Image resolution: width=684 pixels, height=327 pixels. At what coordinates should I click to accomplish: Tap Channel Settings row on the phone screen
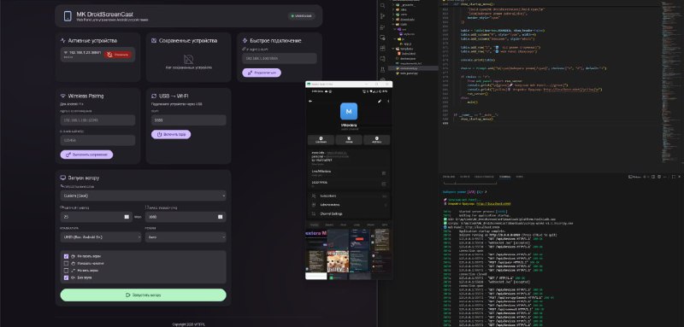pyautogui.click(x=349, y=213)
